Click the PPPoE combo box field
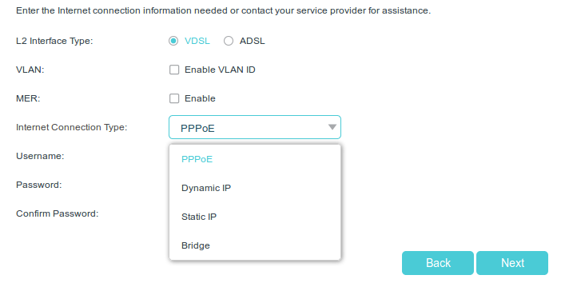Screen dimensions: 573x299 point(255,127)
